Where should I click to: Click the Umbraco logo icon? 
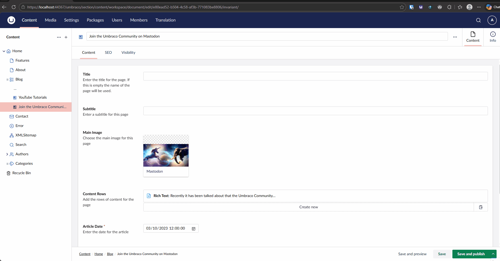11,20
